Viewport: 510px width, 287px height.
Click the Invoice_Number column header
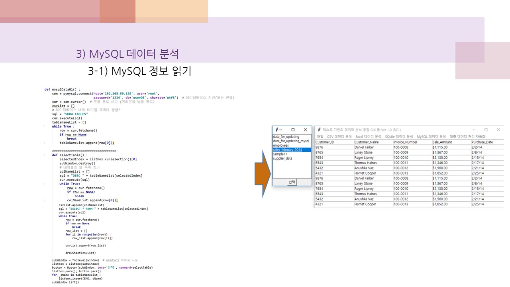pos(406,142)
